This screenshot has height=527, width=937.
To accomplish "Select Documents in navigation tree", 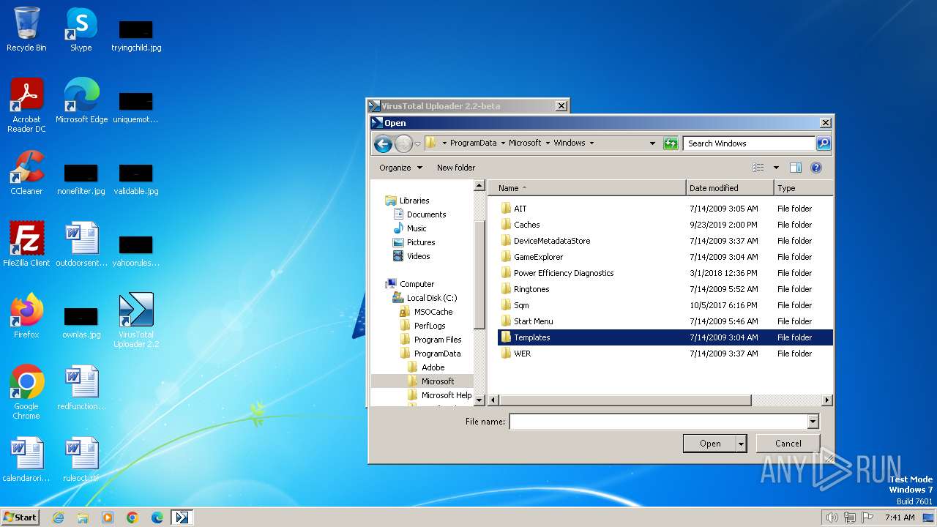I will 426,214.
